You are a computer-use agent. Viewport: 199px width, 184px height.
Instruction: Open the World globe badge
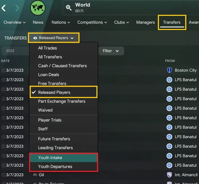tap(38, 8)
